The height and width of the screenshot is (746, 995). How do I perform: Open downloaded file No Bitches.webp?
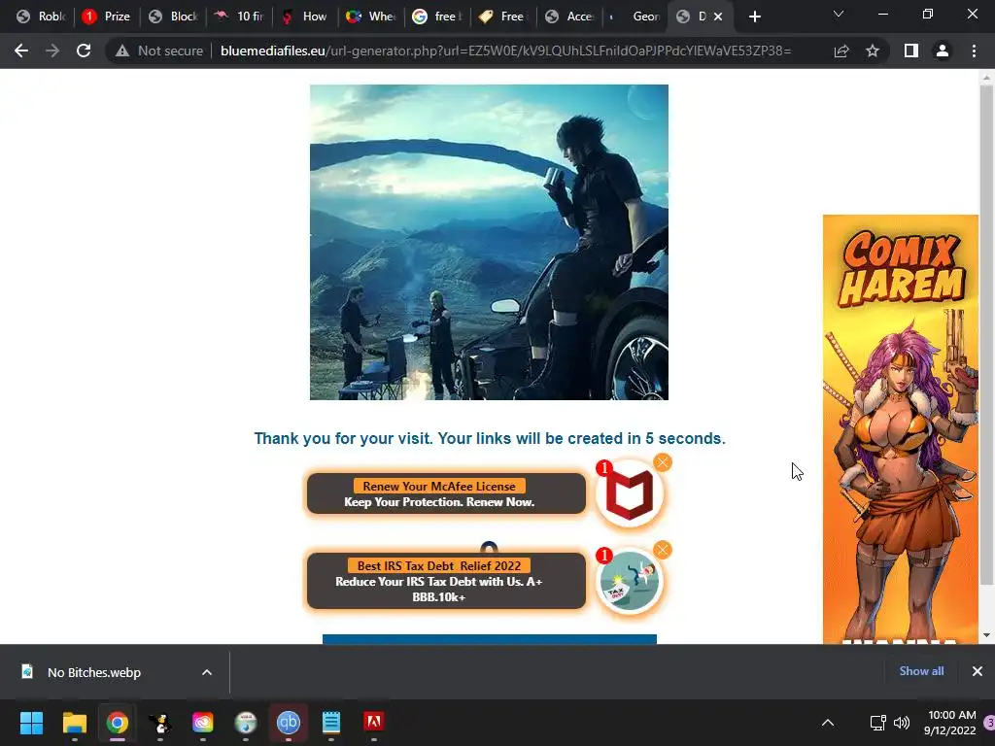click(x=94, y=672)
